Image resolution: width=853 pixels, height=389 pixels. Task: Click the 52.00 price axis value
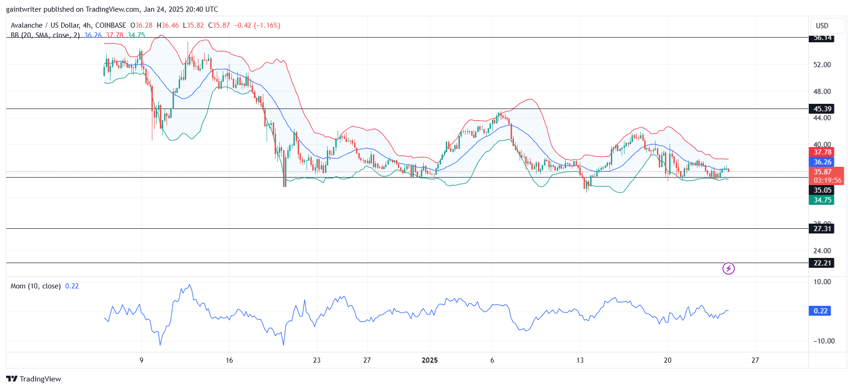[x=822, y=65]
